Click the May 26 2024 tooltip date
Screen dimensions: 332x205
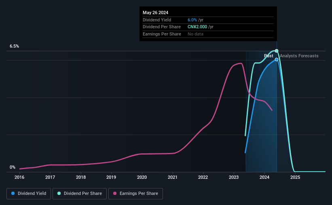155,13
